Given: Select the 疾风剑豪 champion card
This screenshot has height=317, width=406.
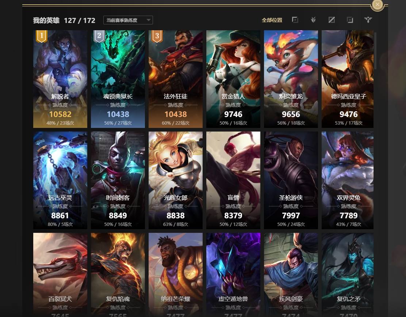Looking at the screenshot, I should [x=291, y=275].
